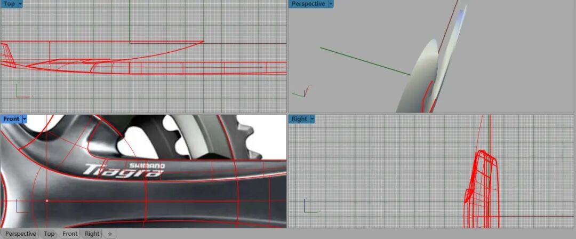Select the white control point in Top viewport
Image resolution: width=576 pixels, height=239 pixels.
tap(49, 66)
